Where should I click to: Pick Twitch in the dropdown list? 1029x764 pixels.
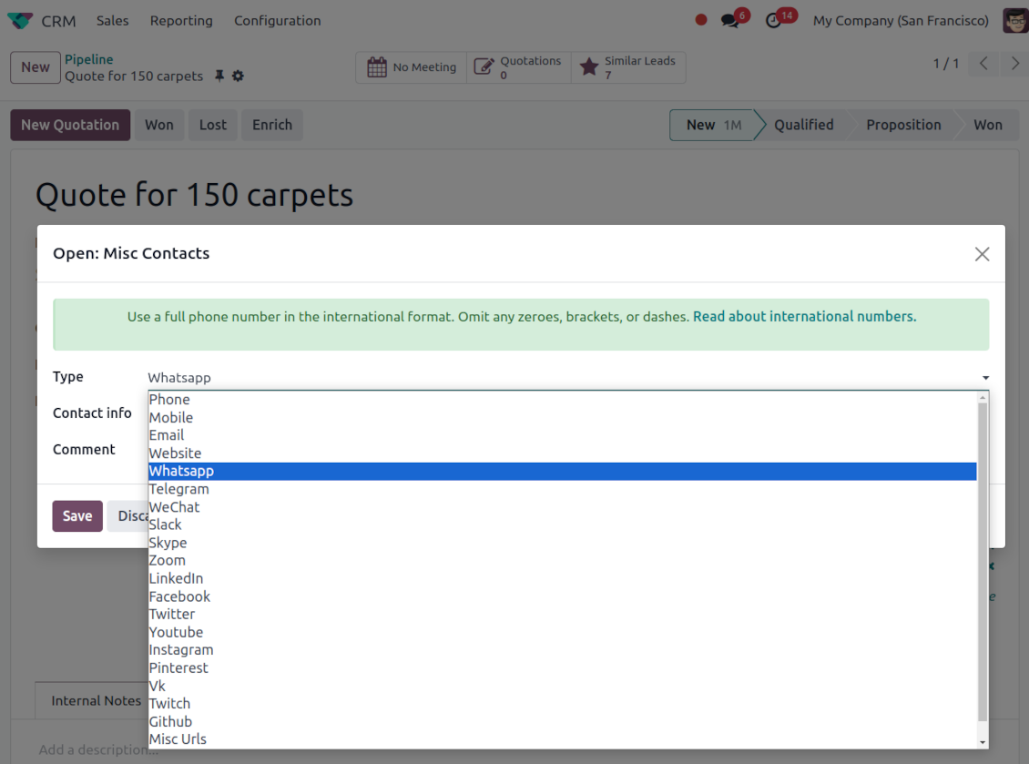[x=563, y=704]
